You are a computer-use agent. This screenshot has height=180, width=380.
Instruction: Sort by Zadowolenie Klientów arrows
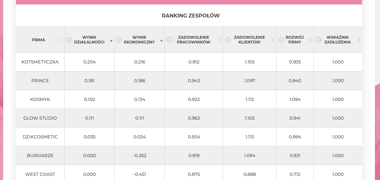pos(273,40)
